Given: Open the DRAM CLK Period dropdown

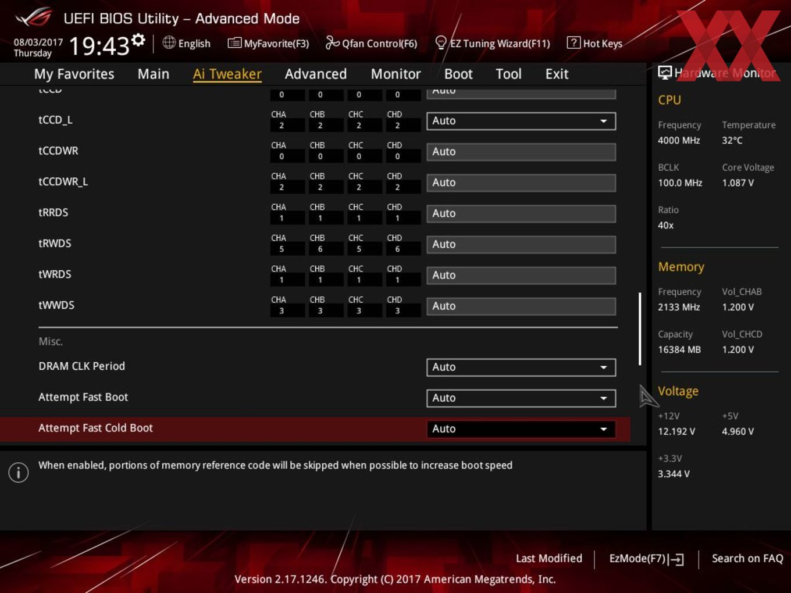Looking at the screenshot, I should [521, 367].
